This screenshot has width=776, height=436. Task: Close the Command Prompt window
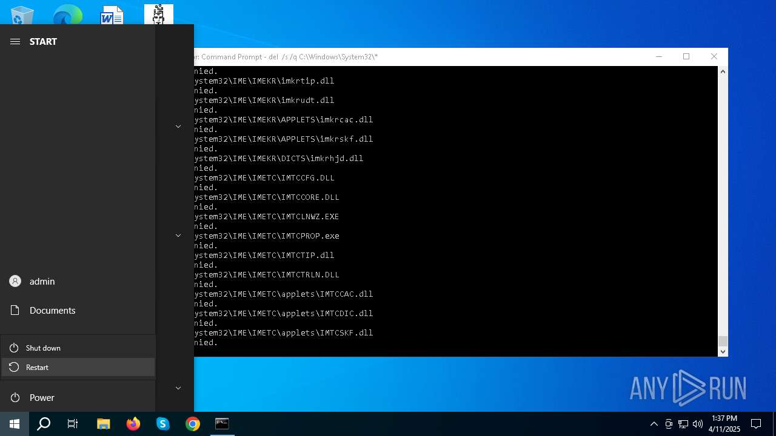coord(714,57)
